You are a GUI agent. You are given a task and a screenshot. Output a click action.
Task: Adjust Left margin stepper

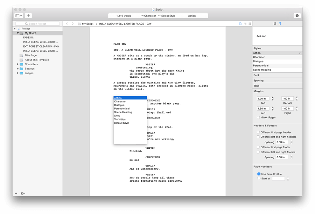pos(272,108)
